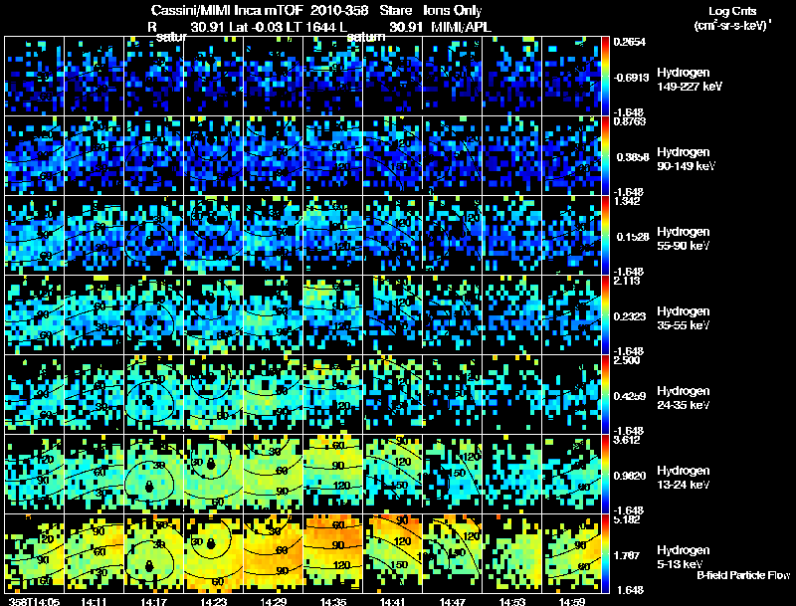Click the 'Ions Only' text in the title
The image size is (796, 606).
coord(453,10)
